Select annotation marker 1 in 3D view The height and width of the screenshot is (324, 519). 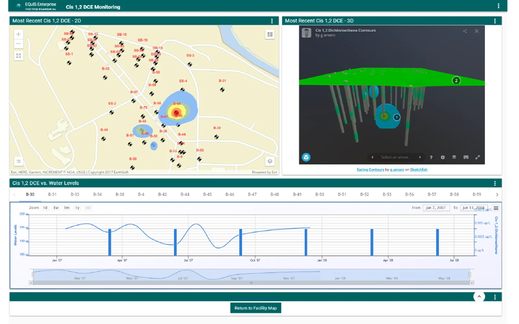[x=397, y=117]
